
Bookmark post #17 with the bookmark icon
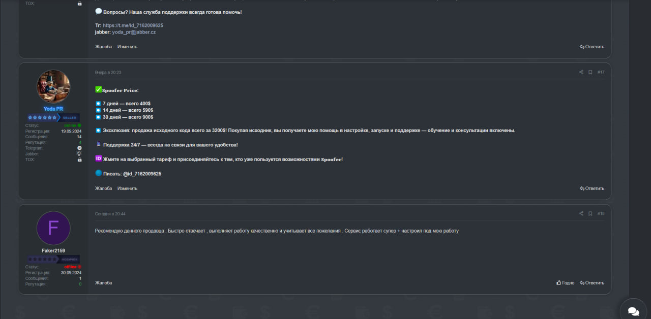point(590,72)
